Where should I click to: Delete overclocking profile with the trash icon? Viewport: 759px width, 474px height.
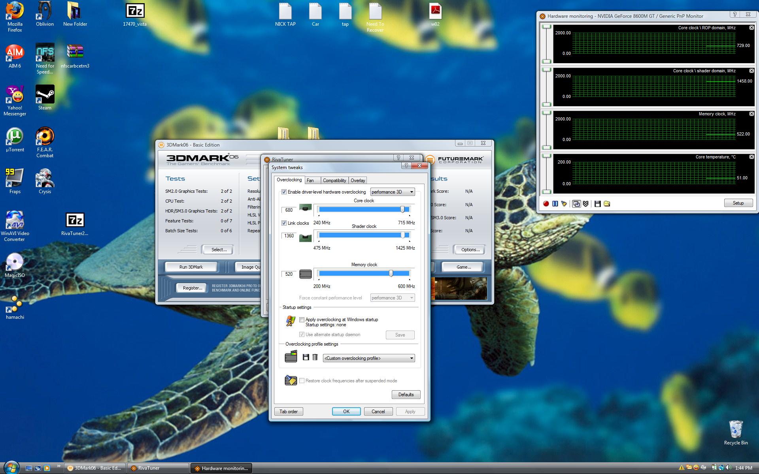pos(315,357)
